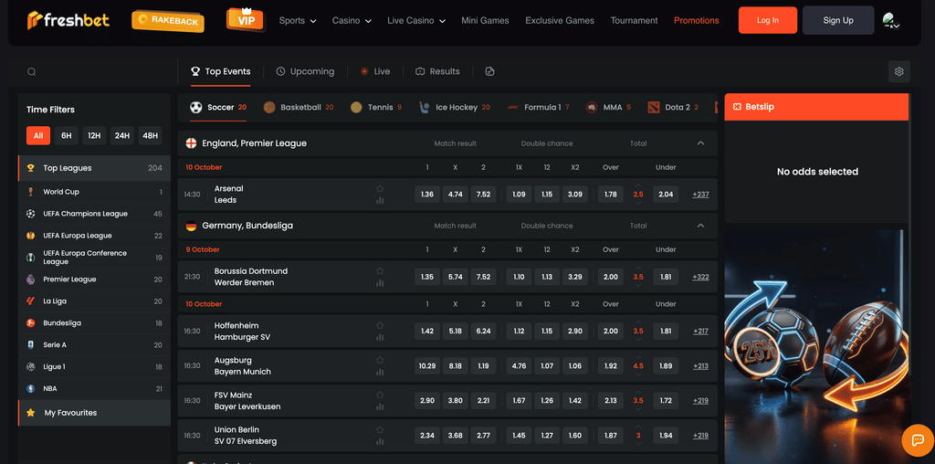Viewport: 935px width, 464px height.
Task: Select the 12H time filter
Action: click(94, 135)
